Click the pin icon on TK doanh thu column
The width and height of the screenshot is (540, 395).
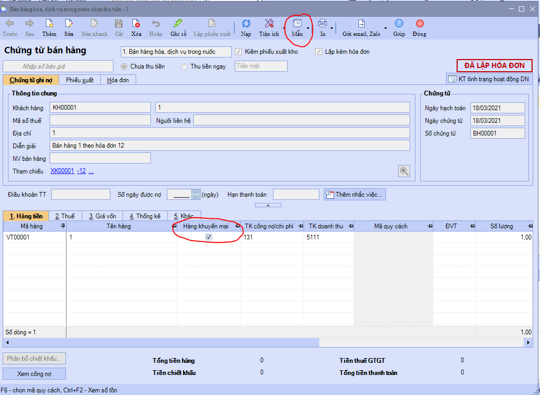[x=350, y=226]
